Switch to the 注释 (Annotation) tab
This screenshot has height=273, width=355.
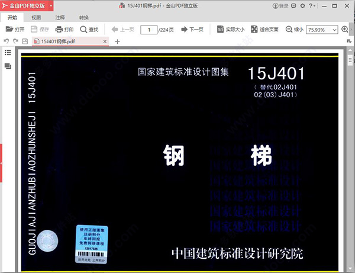[x=60, y=18]
